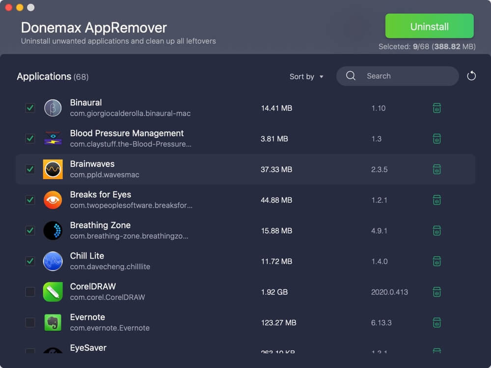Screen dimensions: 491x368
Task: Click the trash icon for Breathing Zone
Action: [436, 231]
